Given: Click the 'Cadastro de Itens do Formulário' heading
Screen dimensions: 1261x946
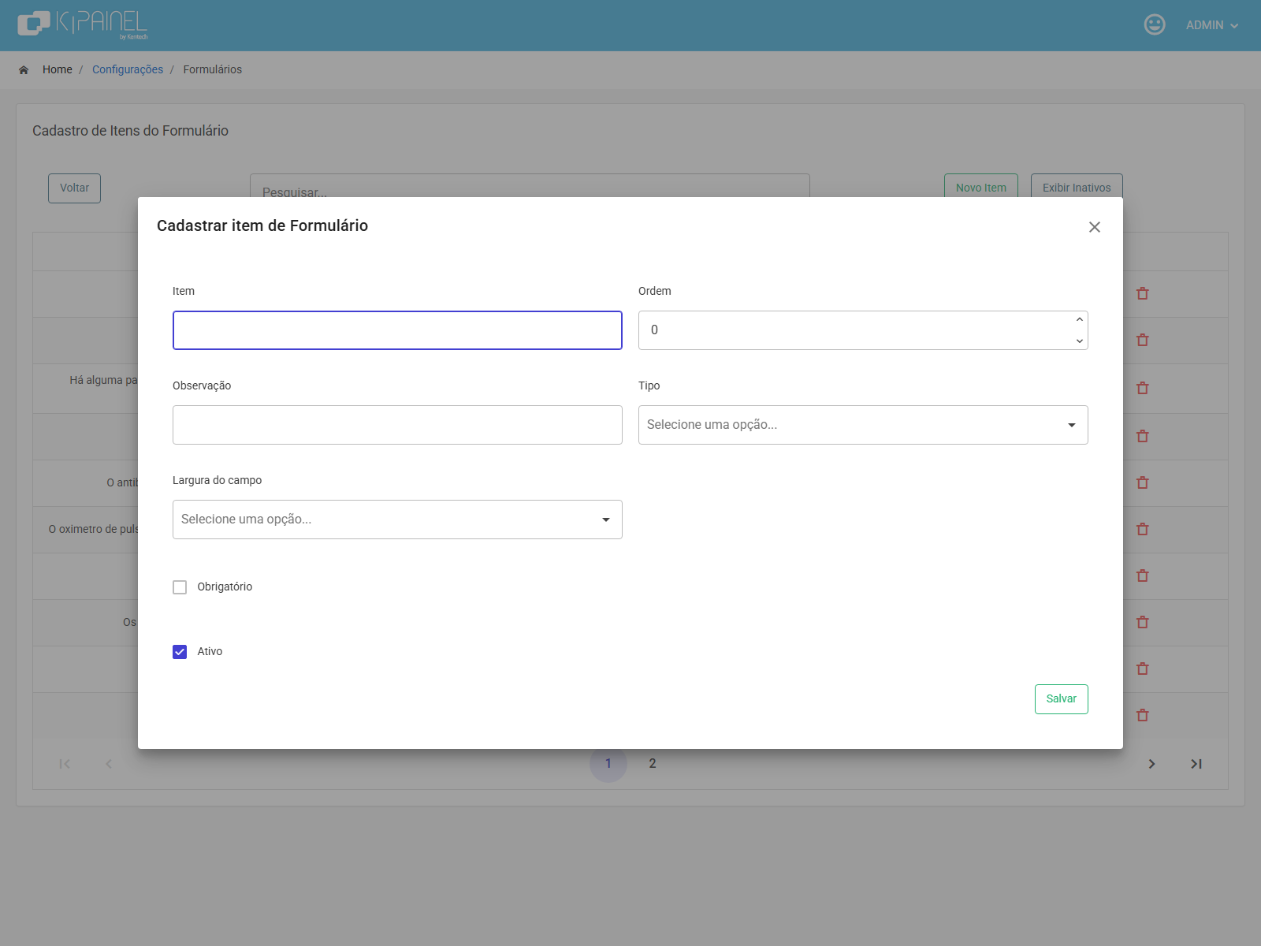Looking at the screenshot, I should (x=130, y=131).
